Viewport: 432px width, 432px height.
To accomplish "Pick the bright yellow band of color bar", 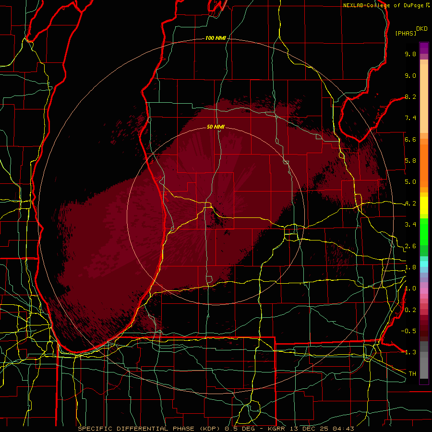I will point(424,205).
